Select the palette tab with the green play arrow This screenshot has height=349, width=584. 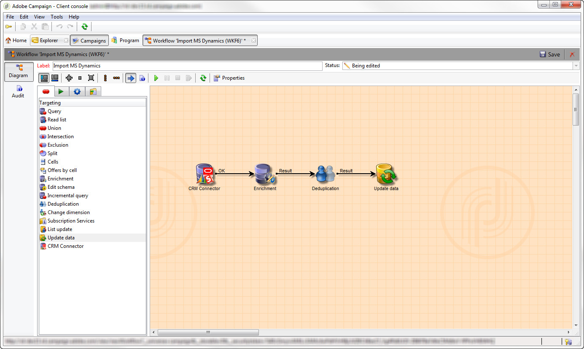[x=61, y=91]
